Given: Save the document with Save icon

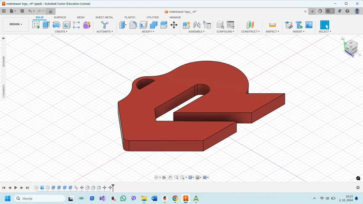Looking at the screenshot, I should click(x=22, y=11).
